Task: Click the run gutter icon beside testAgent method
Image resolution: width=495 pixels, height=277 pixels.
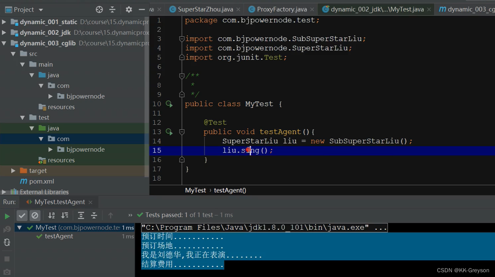Action: coord(169,132)
